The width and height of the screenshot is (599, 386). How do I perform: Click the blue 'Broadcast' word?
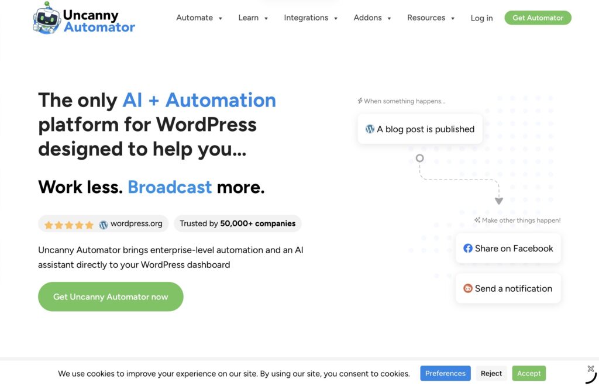[x=170, y=187]
